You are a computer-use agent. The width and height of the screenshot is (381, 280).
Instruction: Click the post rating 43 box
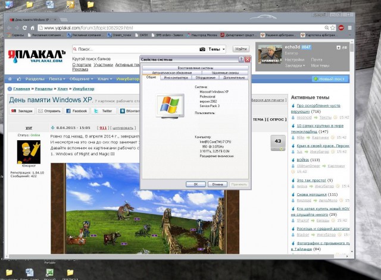click(x=278, y=143)
